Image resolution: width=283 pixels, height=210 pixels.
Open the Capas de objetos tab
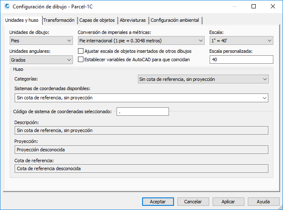click(97, 20)
